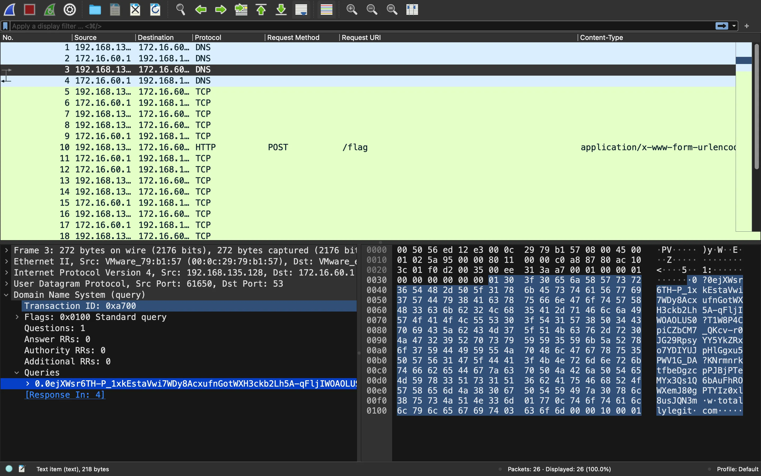Select packet 4 DNS response row
The image size is (761, 476).
pos(368,81)
